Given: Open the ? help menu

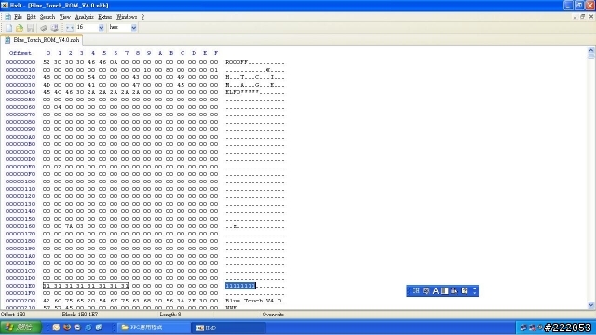Looking at the screenshot, I should tap(142, 17).
